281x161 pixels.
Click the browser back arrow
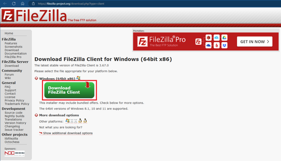[5, 3]
